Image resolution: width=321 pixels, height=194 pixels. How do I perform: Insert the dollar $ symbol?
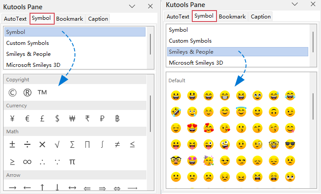pos(57,118)
